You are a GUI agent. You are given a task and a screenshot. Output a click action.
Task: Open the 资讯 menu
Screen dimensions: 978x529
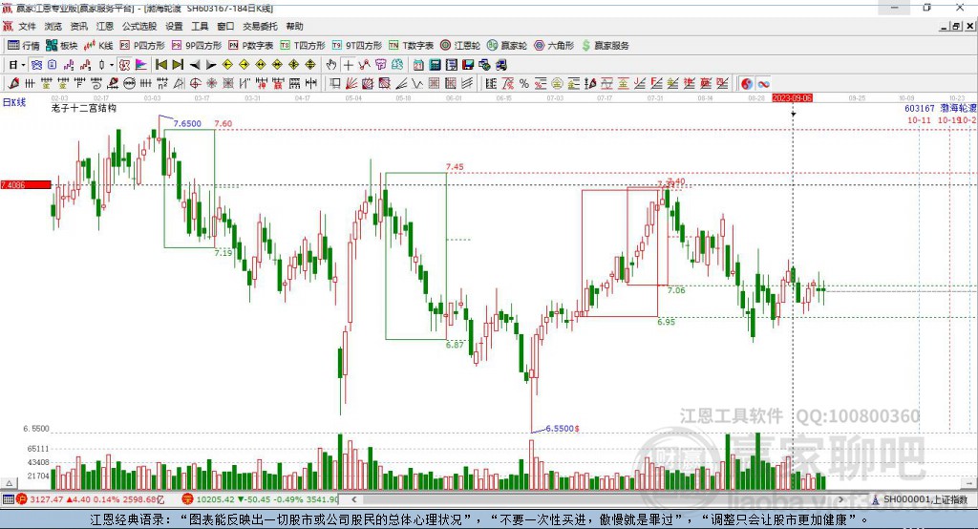(x=78, y=26)
